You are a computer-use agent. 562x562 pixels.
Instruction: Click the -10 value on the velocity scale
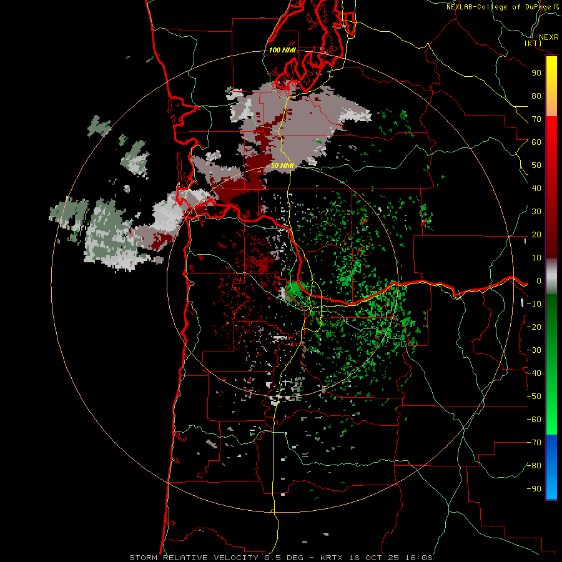pyautogui.click(x=534, y=304)
